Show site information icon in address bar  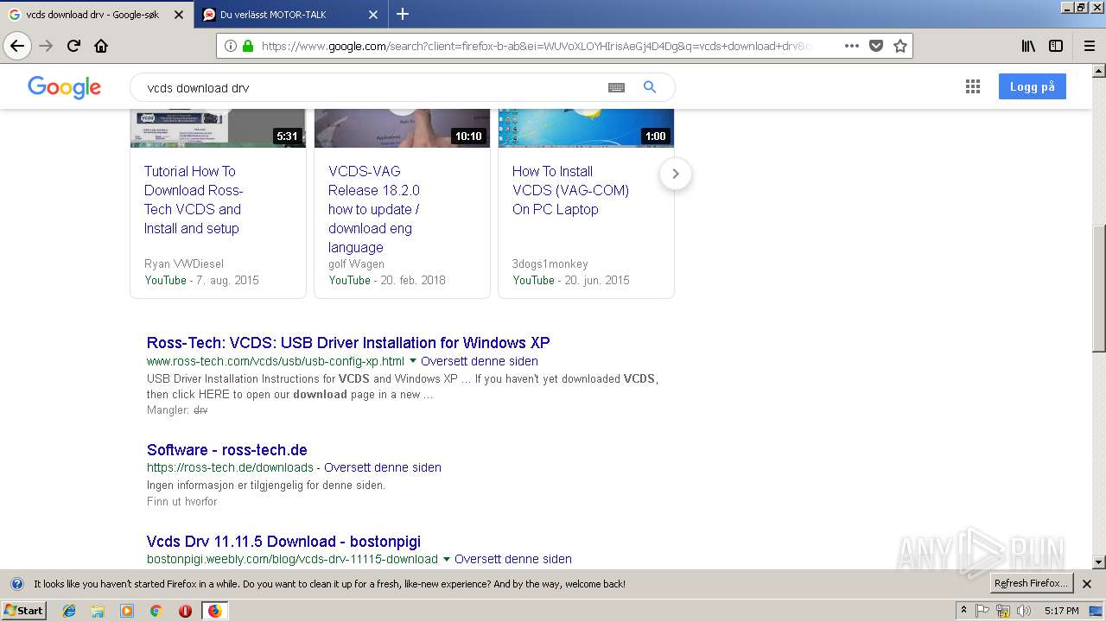[x=230, y=46]
